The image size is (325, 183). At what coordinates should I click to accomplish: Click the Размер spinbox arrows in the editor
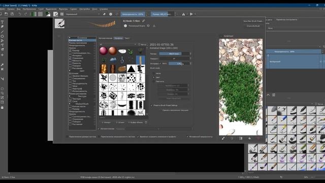pyautogui.click(x=190, y=54)
